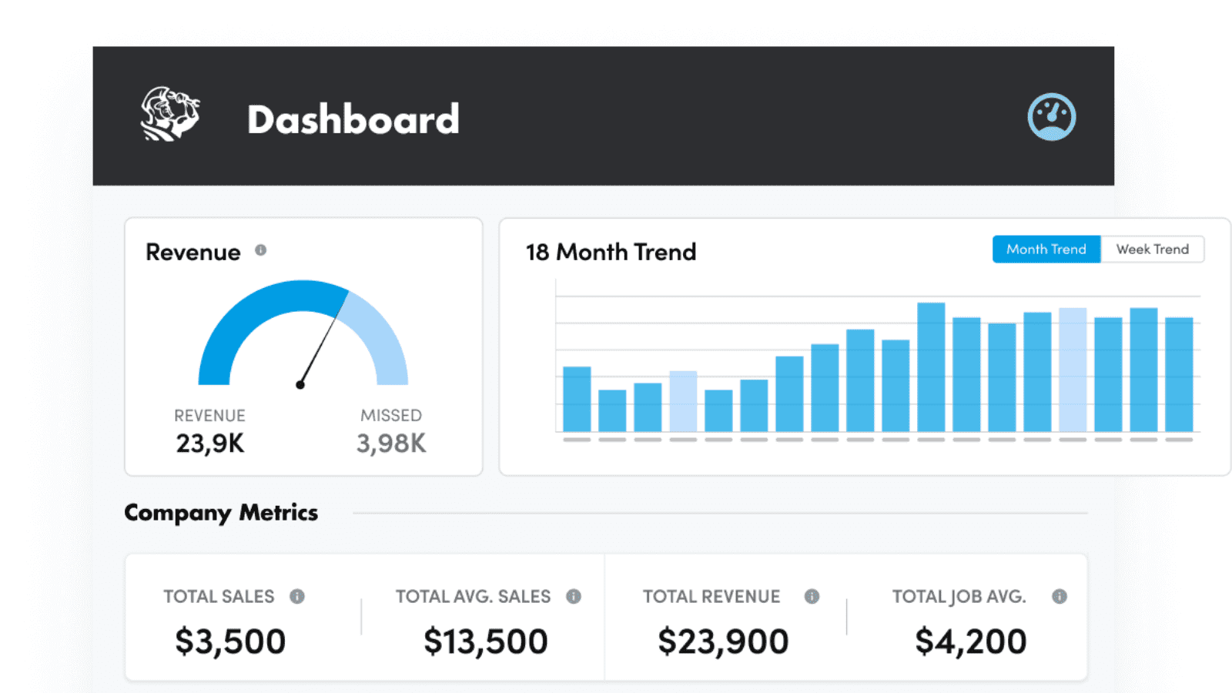
Task: Click the first bar in the trend chart
Action: (577, 399)
